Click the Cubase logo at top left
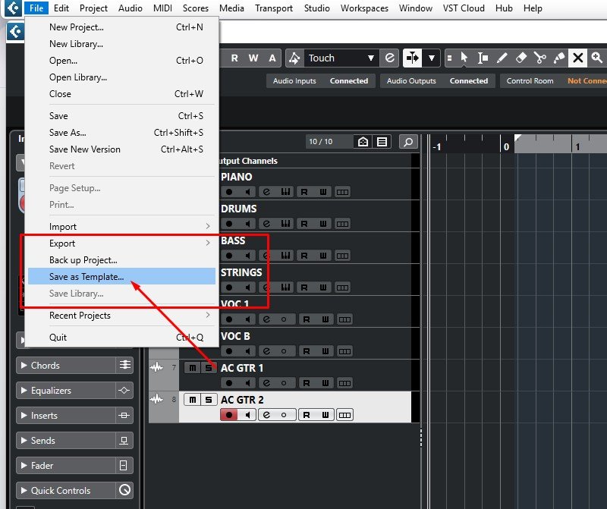607x509 pixels. click(x=13, y=8)
